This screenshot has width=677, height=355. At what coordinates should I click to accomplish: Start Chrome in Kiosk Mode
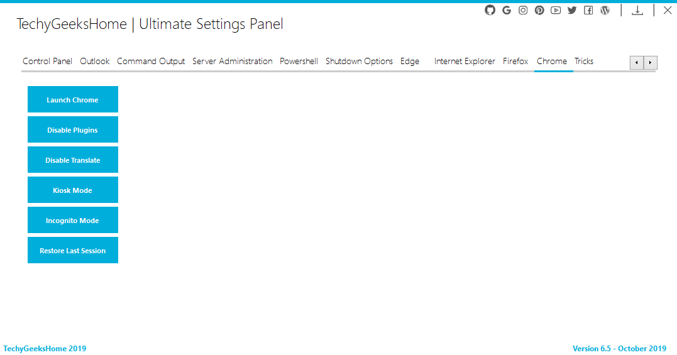(x=72, y=190)
